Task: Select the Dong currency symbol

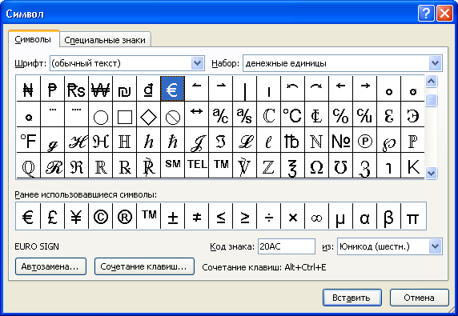Action: tap(148, 89)
